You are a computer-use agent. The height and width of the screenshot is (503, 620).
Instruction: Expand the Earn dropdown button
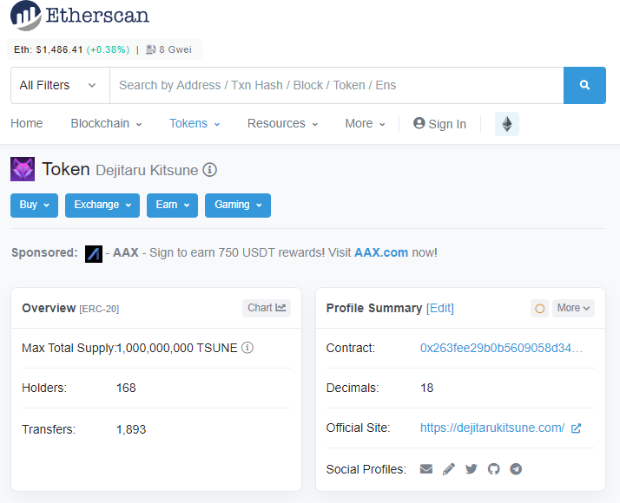click(x=172, y=206)
